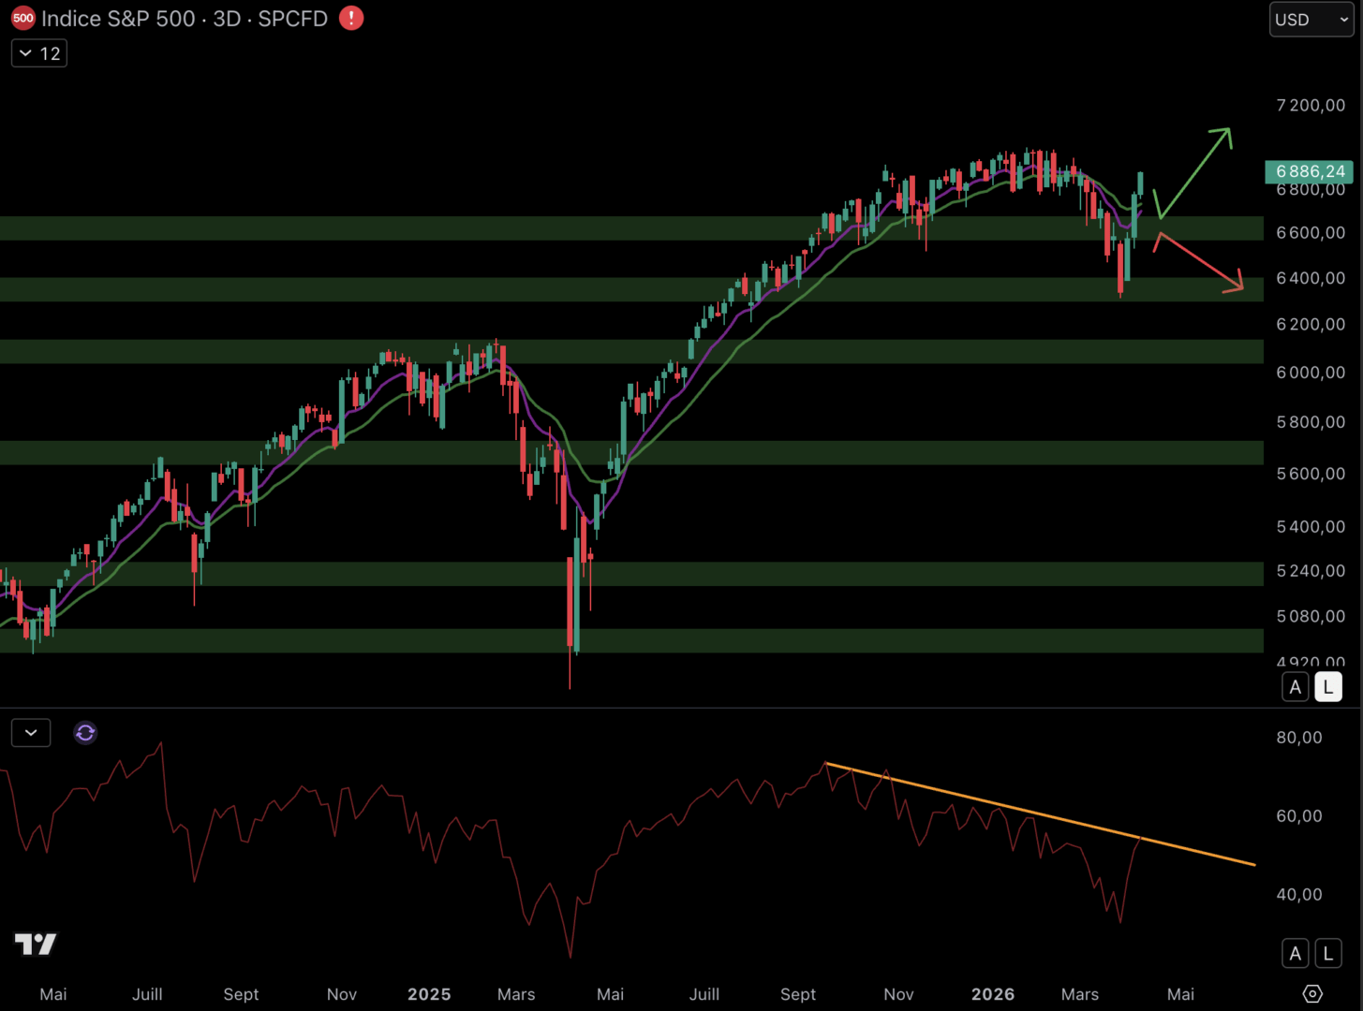Click the 2026 label on the time axis
The width and height of the screenshot is (1363, 1011).
[x=992, y=994]
